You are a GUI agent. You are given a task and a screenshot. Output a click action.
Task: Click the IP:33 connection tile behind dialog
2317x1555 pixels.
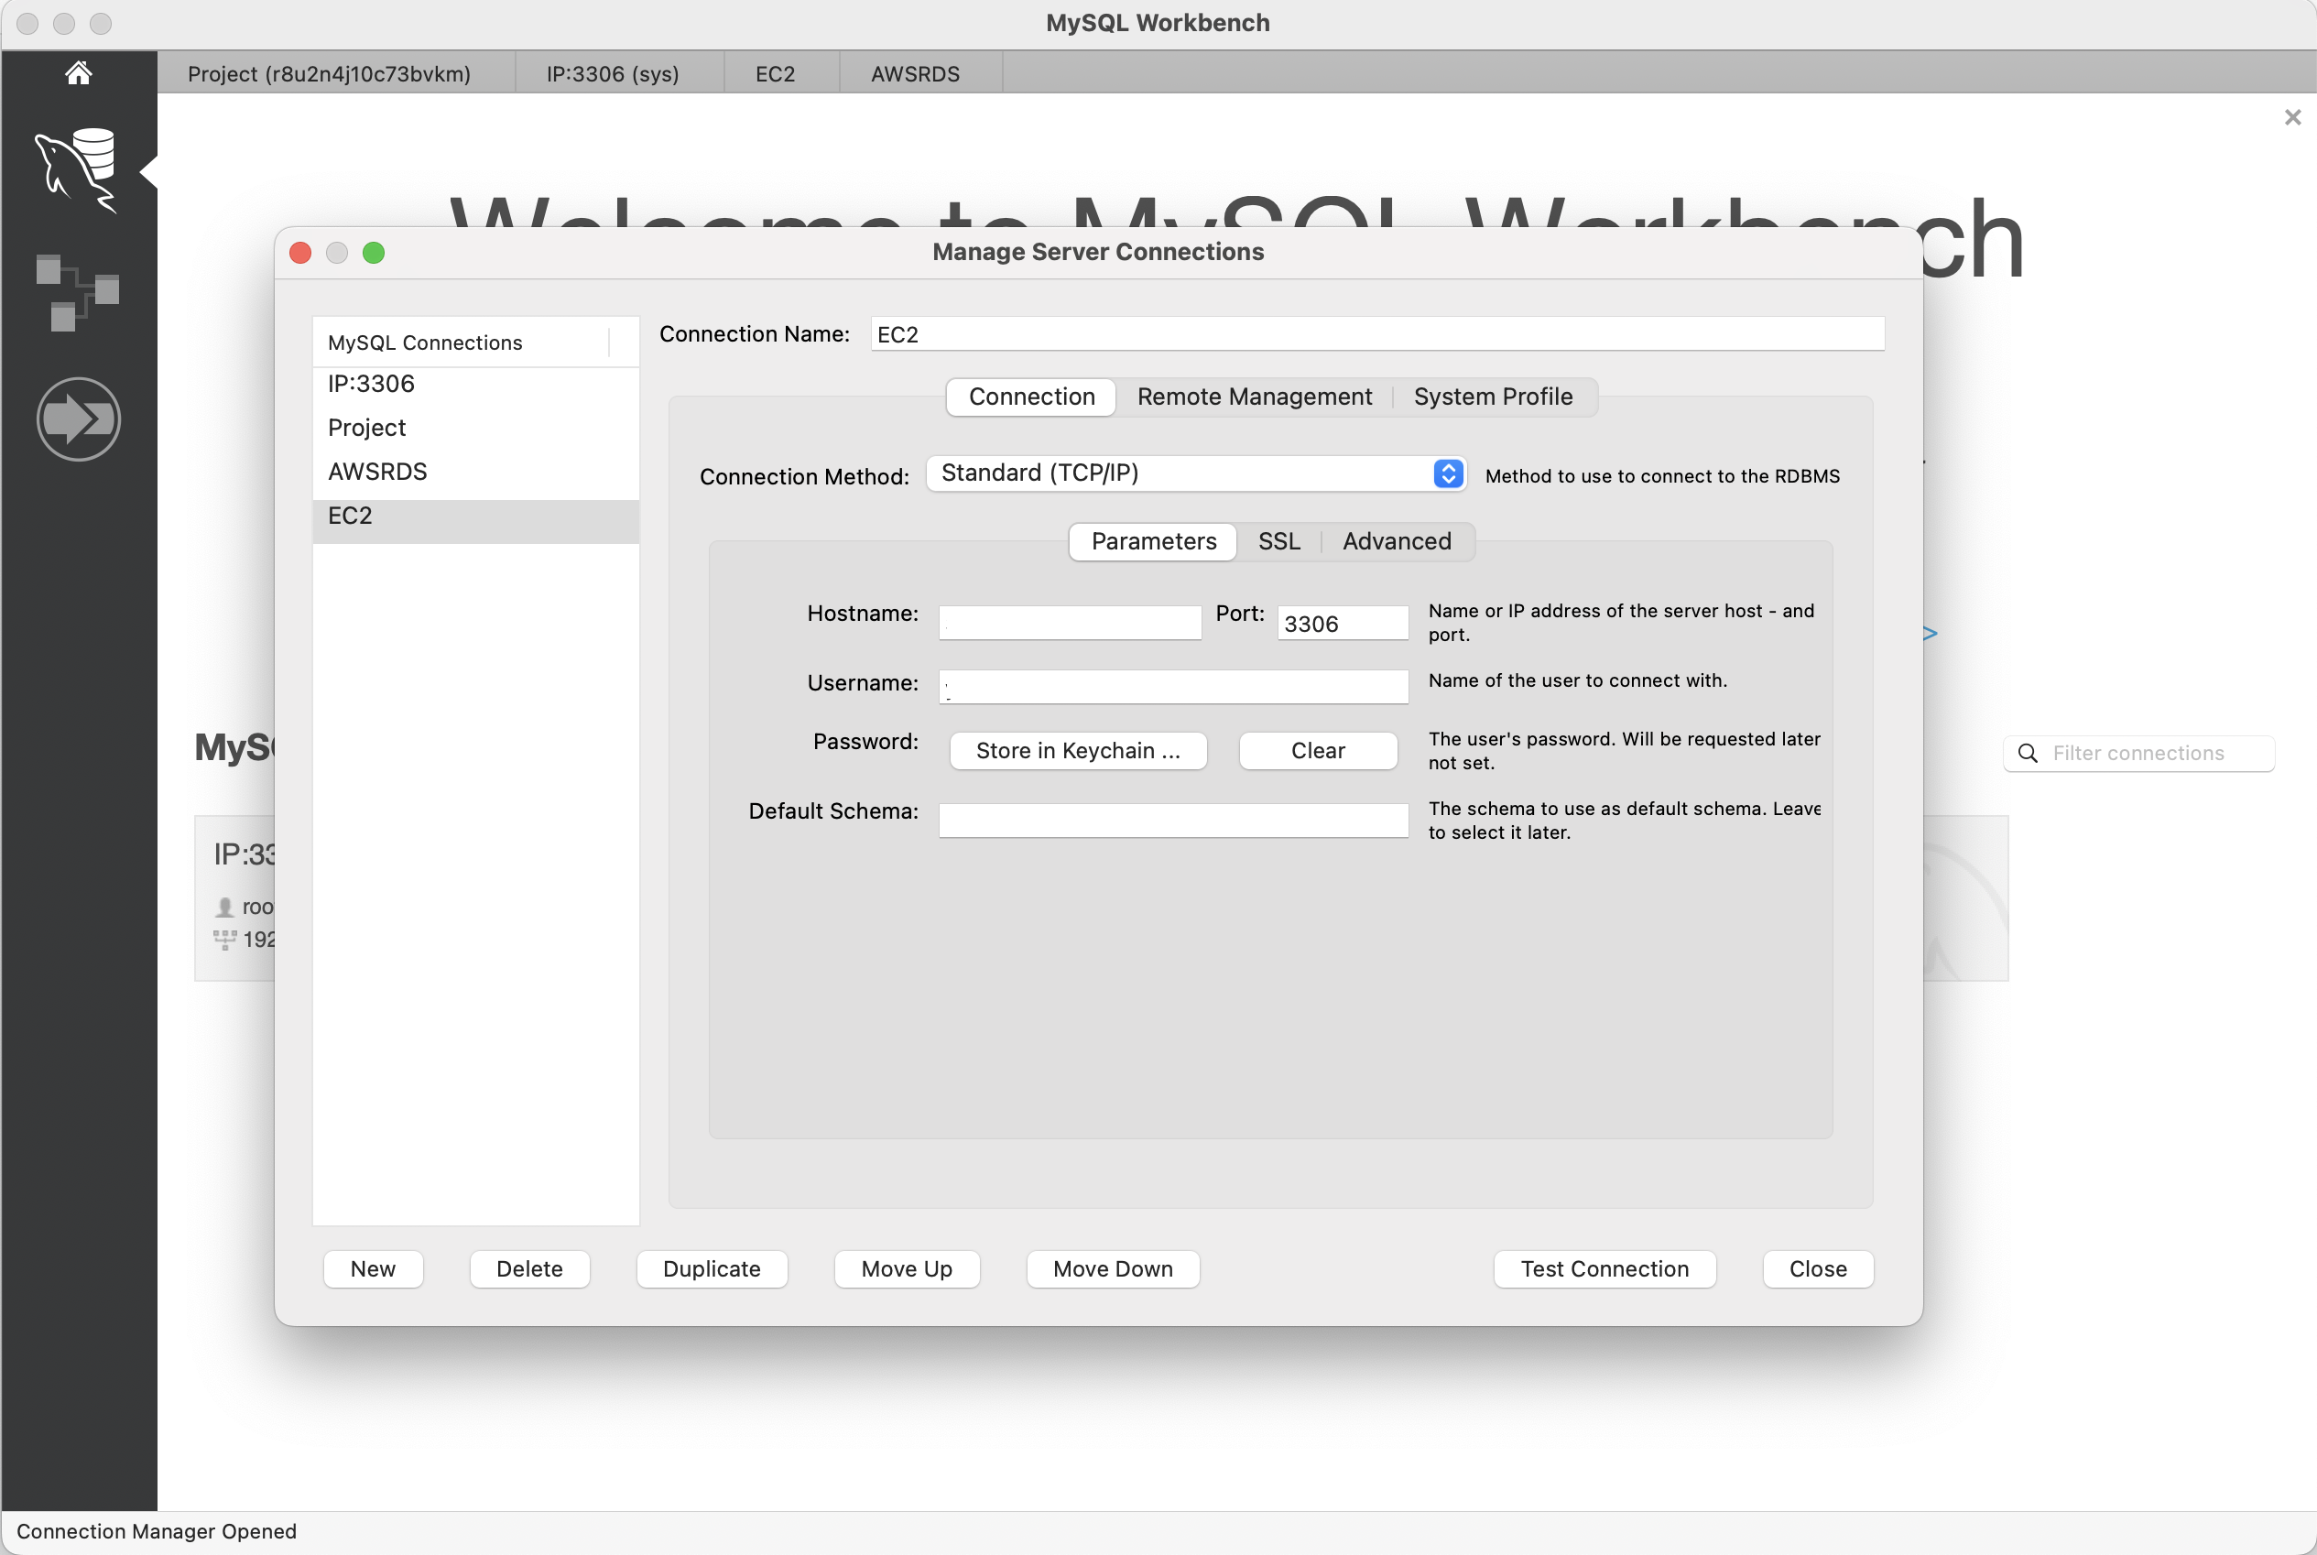coord(235,898)
